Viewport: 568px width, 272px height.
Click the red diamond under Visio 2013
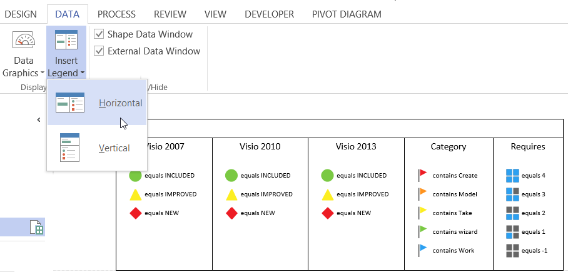click(327, 213)
